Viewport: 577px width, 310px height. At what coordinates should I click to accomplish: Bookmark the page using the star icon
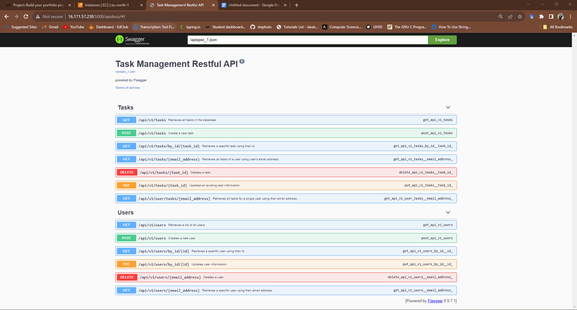pos(520,17)
